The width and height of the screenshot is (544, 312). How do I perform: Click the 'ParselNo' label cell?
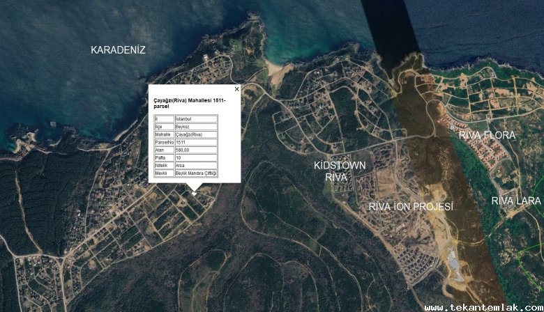(x=164, y=142)
